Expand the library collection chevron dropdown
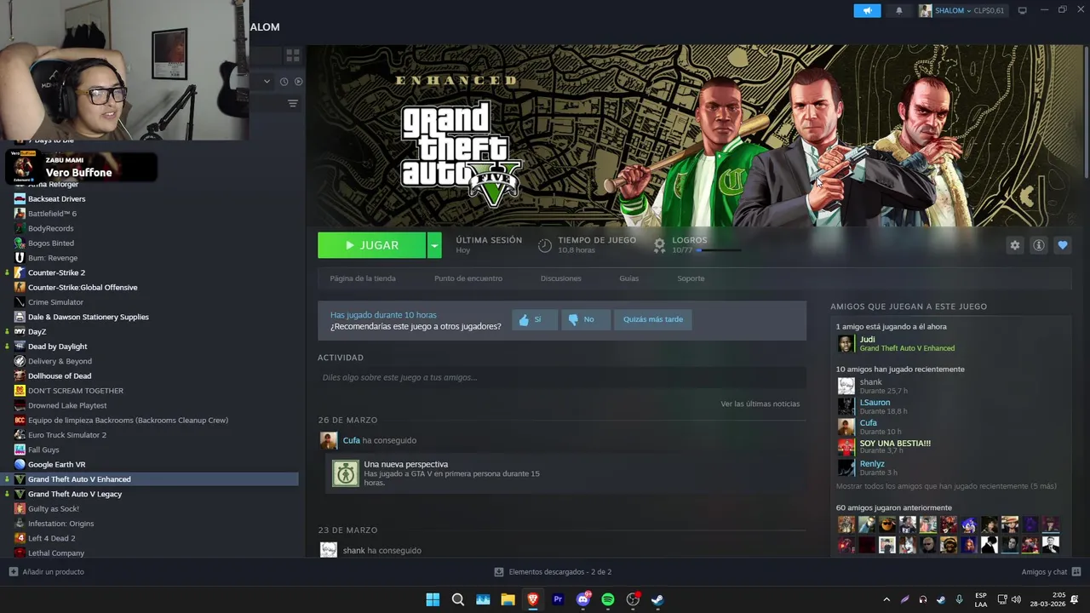Image resolution: width=1090 pixels, height=613 pixels. [267, 82]
